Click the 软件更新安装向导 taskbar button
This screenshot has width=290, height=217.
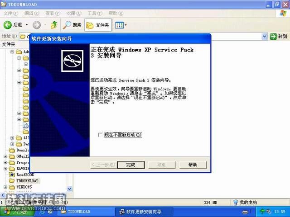point(144,212)
